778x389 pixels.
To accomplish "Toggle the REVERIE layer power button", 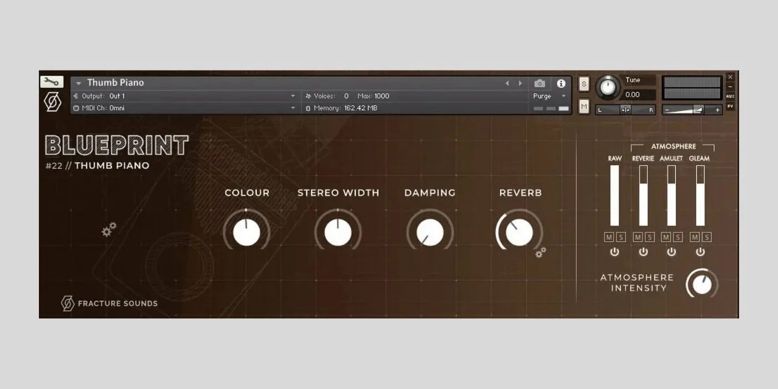I will click(643, 252).
